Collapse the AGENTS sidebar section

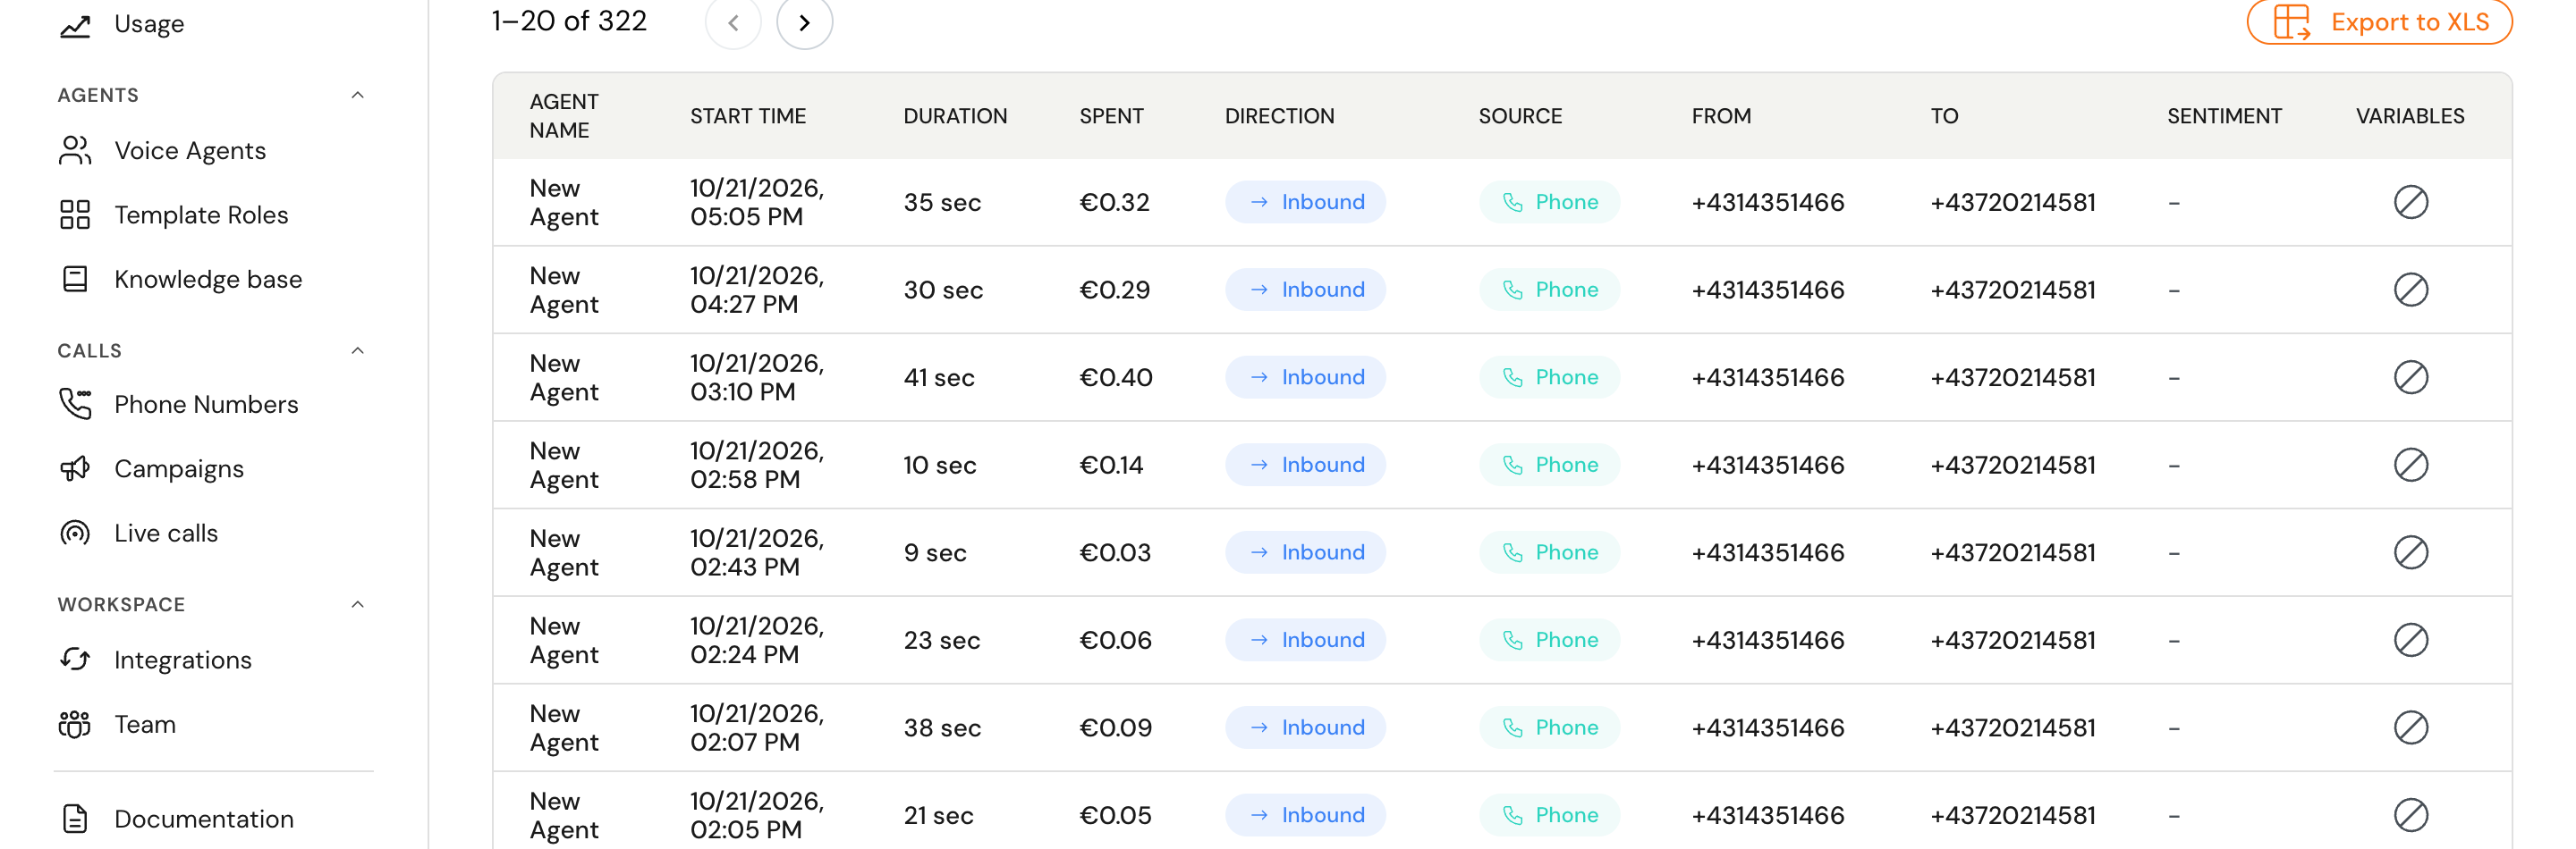pyautogui.click(x=358, y=95)
